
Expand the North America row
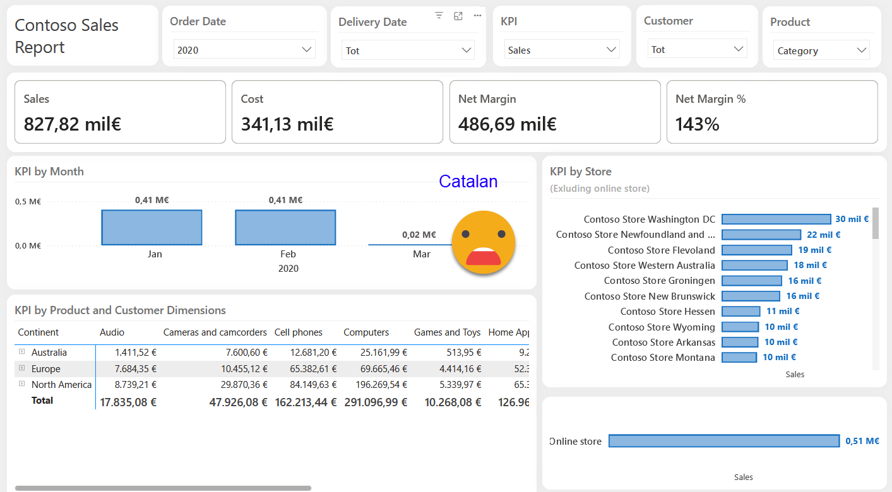[x=22, y=384]
